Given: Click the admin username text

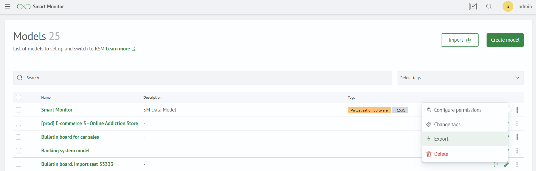Looking at the screenshot, I should pos(525,6).
